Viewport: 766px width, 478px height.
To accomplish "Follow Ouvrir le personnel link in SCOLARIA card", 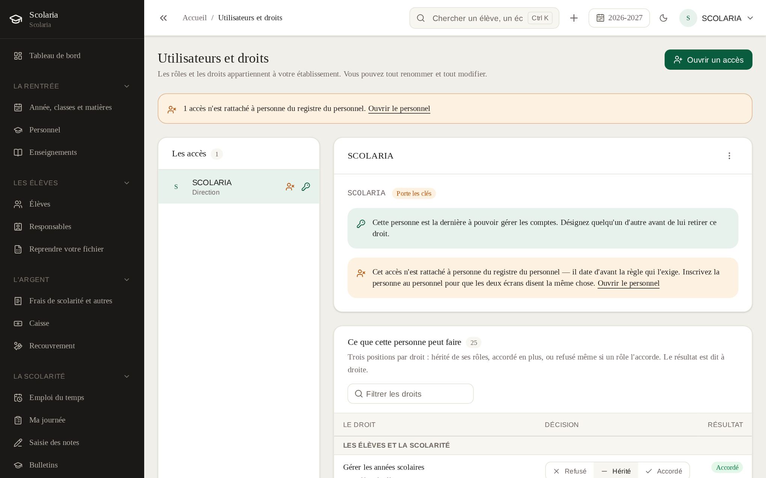I will pos(628,283).
